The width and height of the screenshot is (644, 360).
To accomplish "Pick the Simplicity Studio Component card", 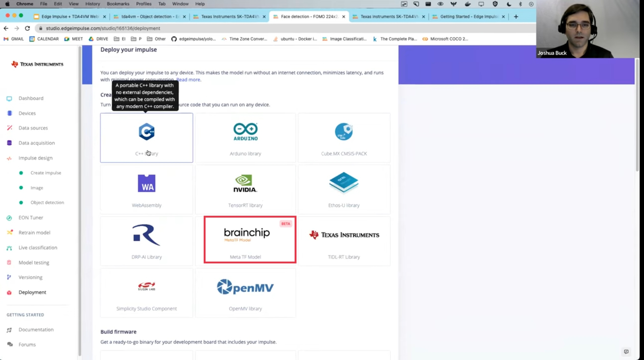I will coord(147,293).
